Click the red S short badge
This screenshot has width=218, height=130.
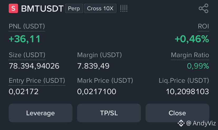click(x=13, y=8)
